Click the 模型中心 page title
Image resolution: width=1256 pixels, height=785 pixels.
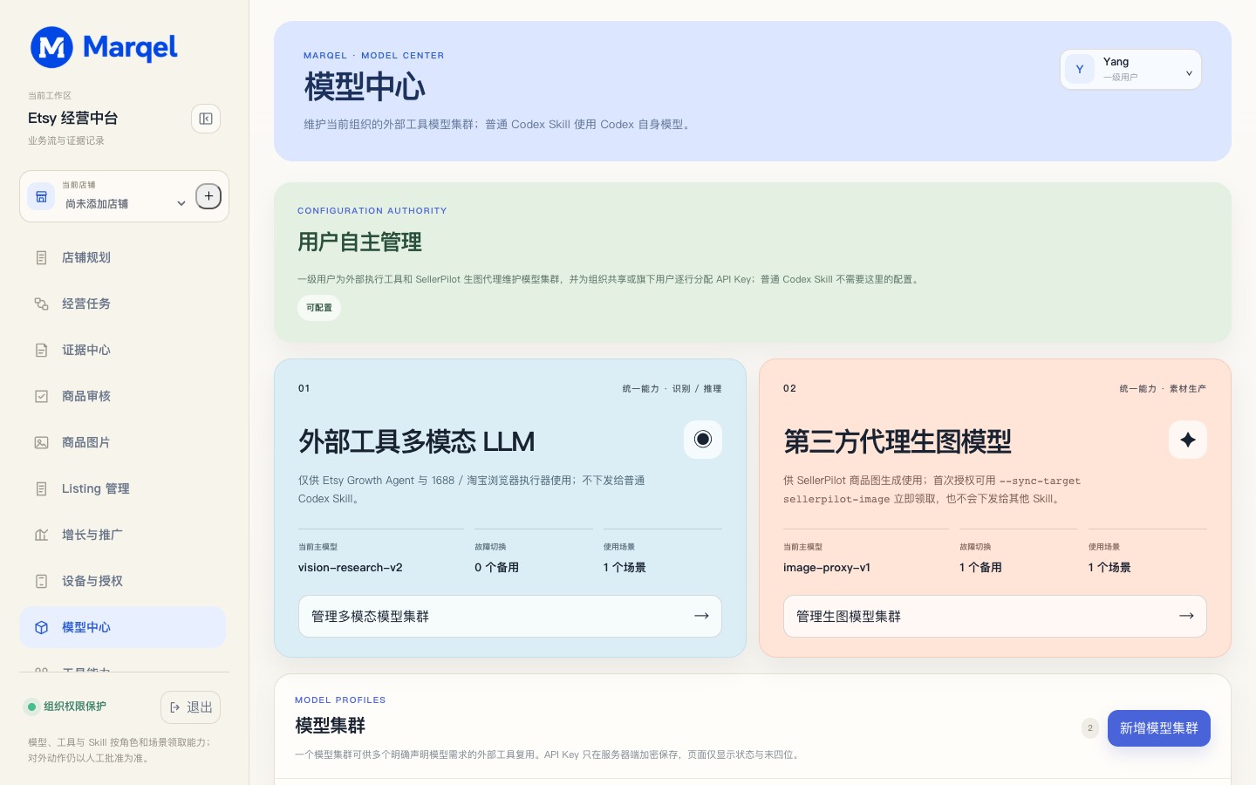coord(365,87)
